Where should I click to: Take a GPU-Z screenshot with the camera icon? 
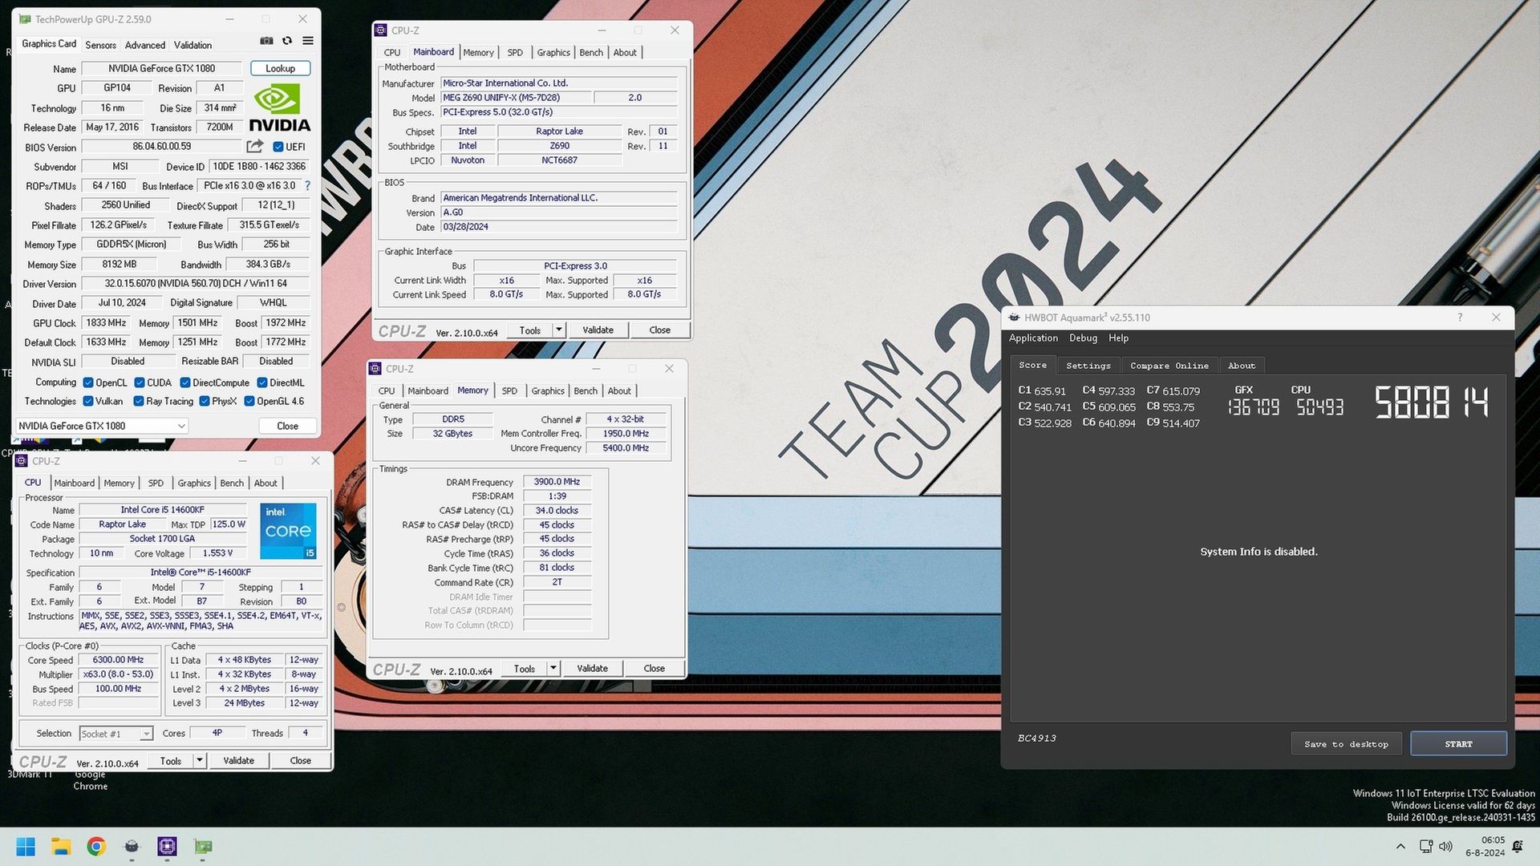pos(266,41)
